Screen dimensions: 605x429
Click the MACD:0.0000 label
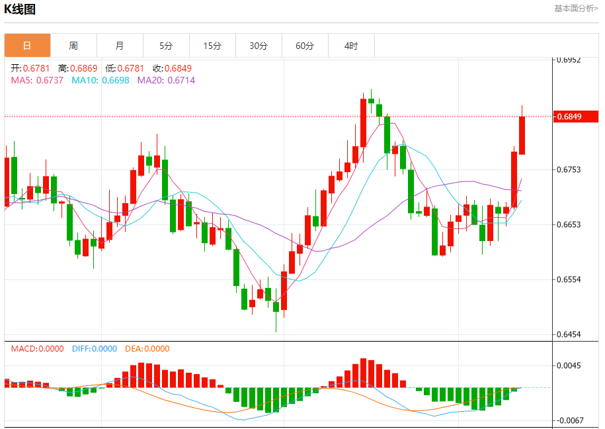(x=38, y=349)
